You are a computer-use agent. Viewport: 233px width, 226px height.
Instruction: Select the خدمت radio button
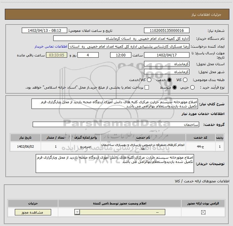pyautogui.click(x=169, y=80)
